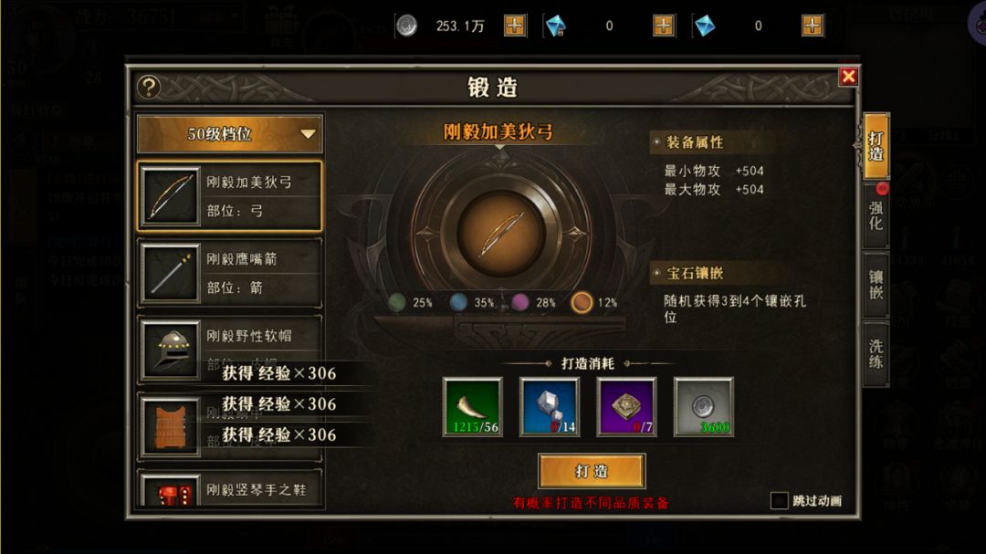Switch to the 镶嵌 inlay tab
This screenshot has height=554, width=986.
pyautogui.click(x=876, y=285)
